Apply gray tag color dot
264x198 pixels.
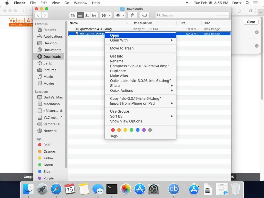pos(150,130)
